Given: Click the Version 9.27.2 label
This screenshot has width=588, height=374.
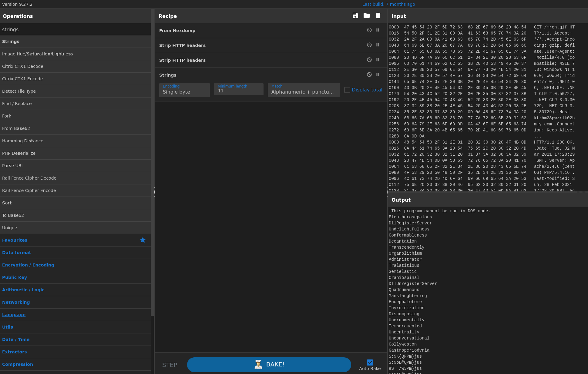Looking at the screenshot, I should pos(17,4).
